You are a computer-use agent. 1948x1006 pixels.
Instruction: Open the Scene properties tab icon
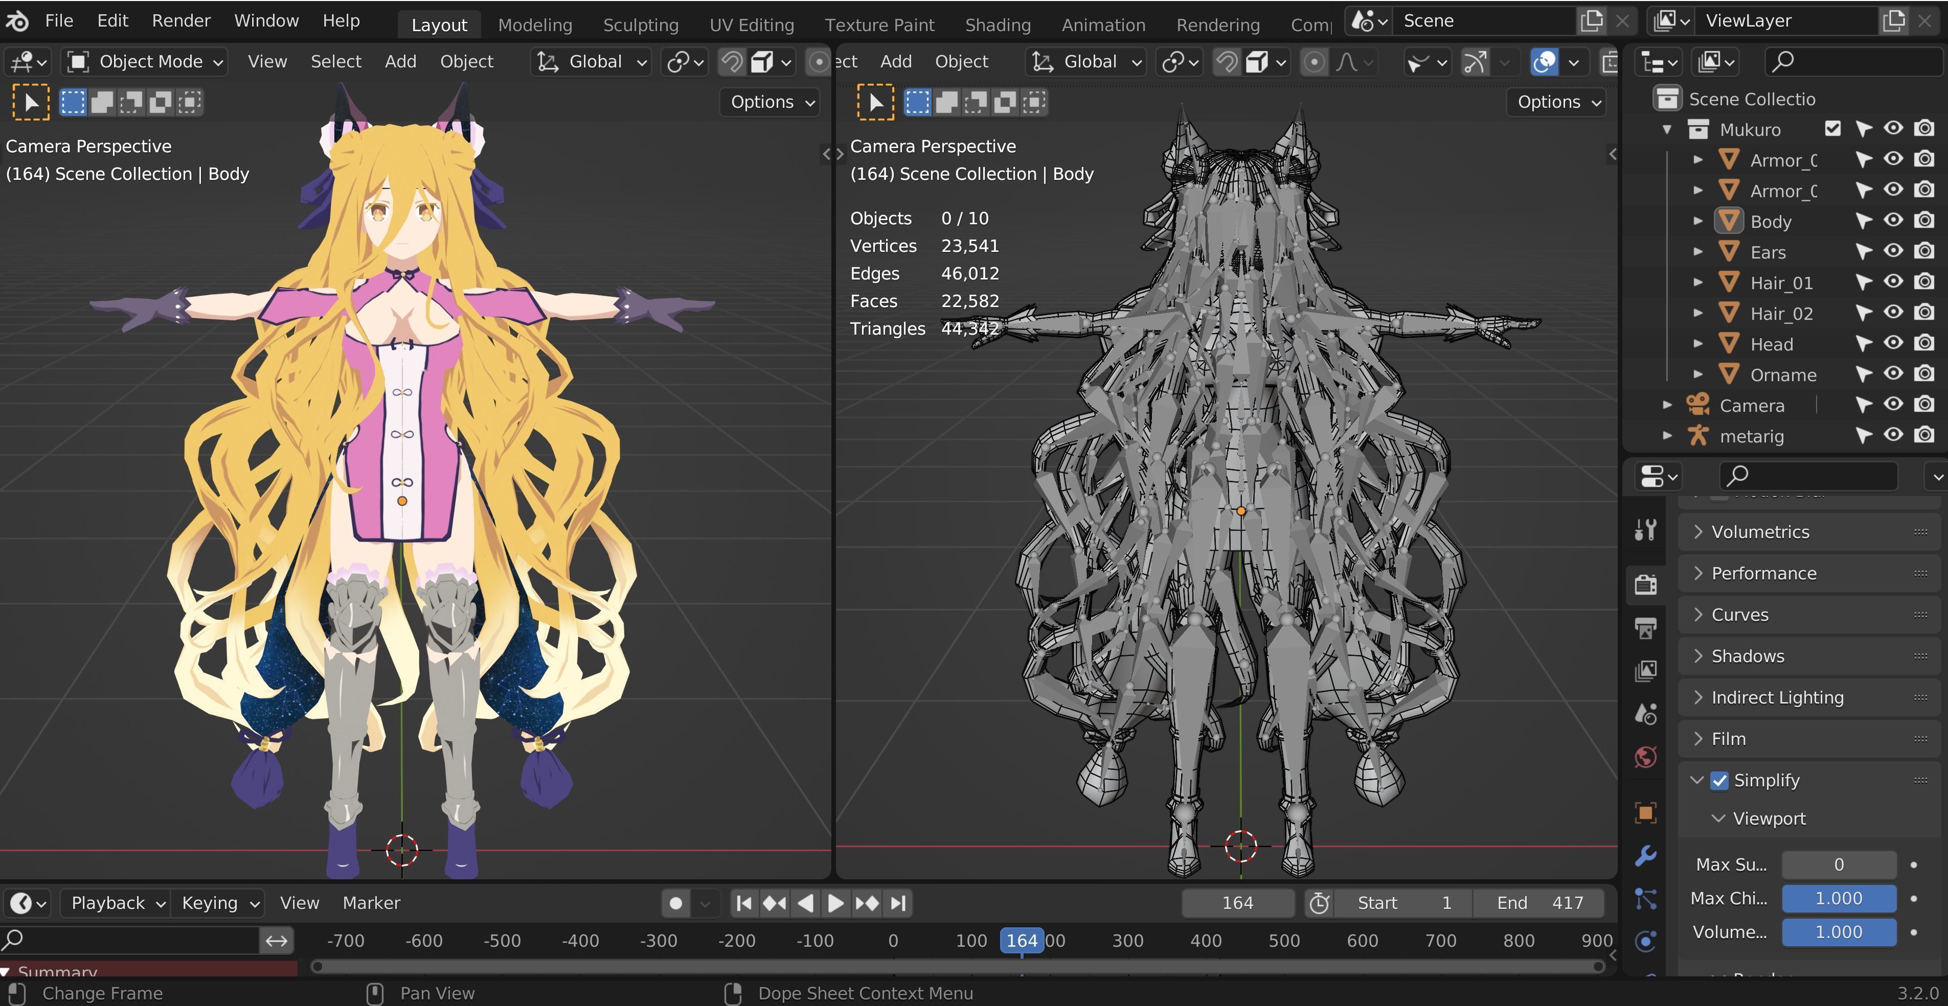(1645, 713)
